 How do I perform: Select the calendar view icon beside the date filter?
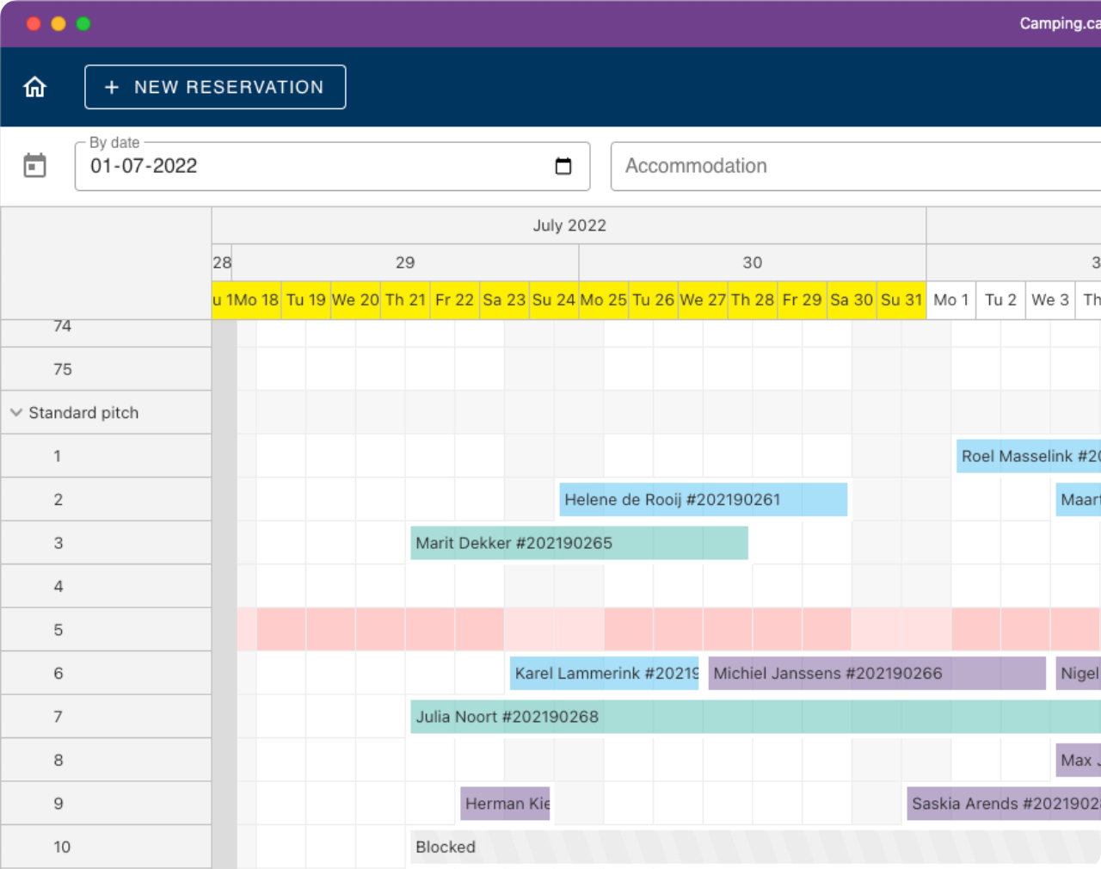click(34, 165)
